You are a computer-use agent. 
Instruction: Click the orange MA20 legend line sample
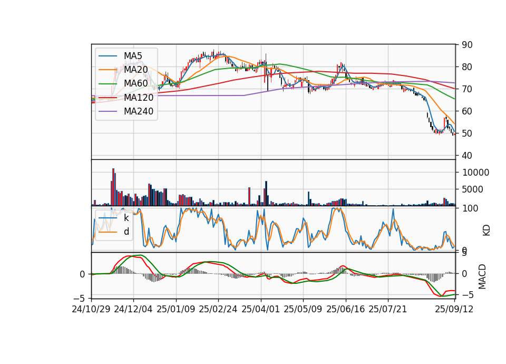(108, 70)
